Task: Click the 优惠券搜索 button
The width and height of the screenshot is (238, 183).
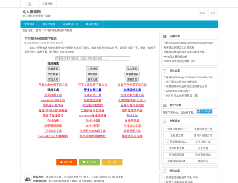Action: click(132, 74)
